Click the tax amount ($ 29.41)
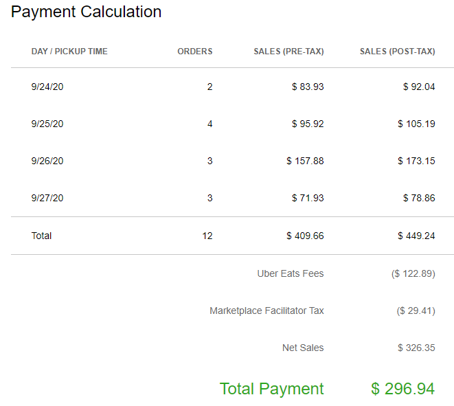Screen dimensions: 454x406 tap(416, 311)
